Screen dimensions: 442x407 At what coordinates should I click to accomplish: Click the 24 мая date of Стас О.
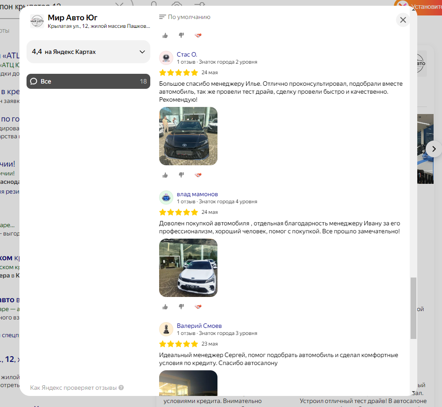[210, 72]
